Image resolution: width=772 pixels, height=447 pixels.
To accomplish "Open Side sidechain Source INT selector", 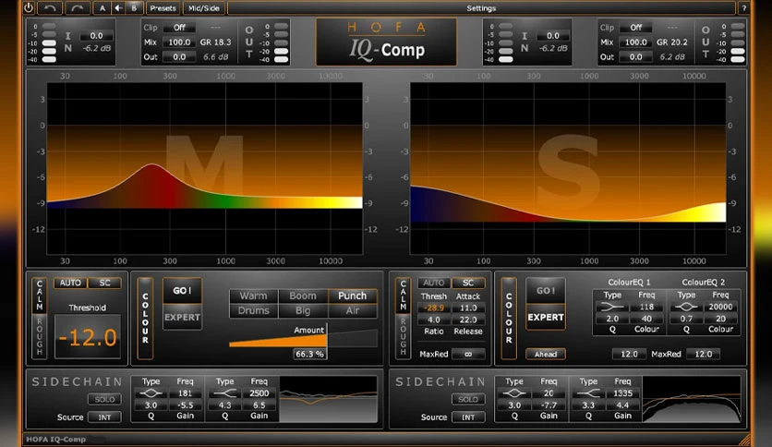I will tap(468, 417).
